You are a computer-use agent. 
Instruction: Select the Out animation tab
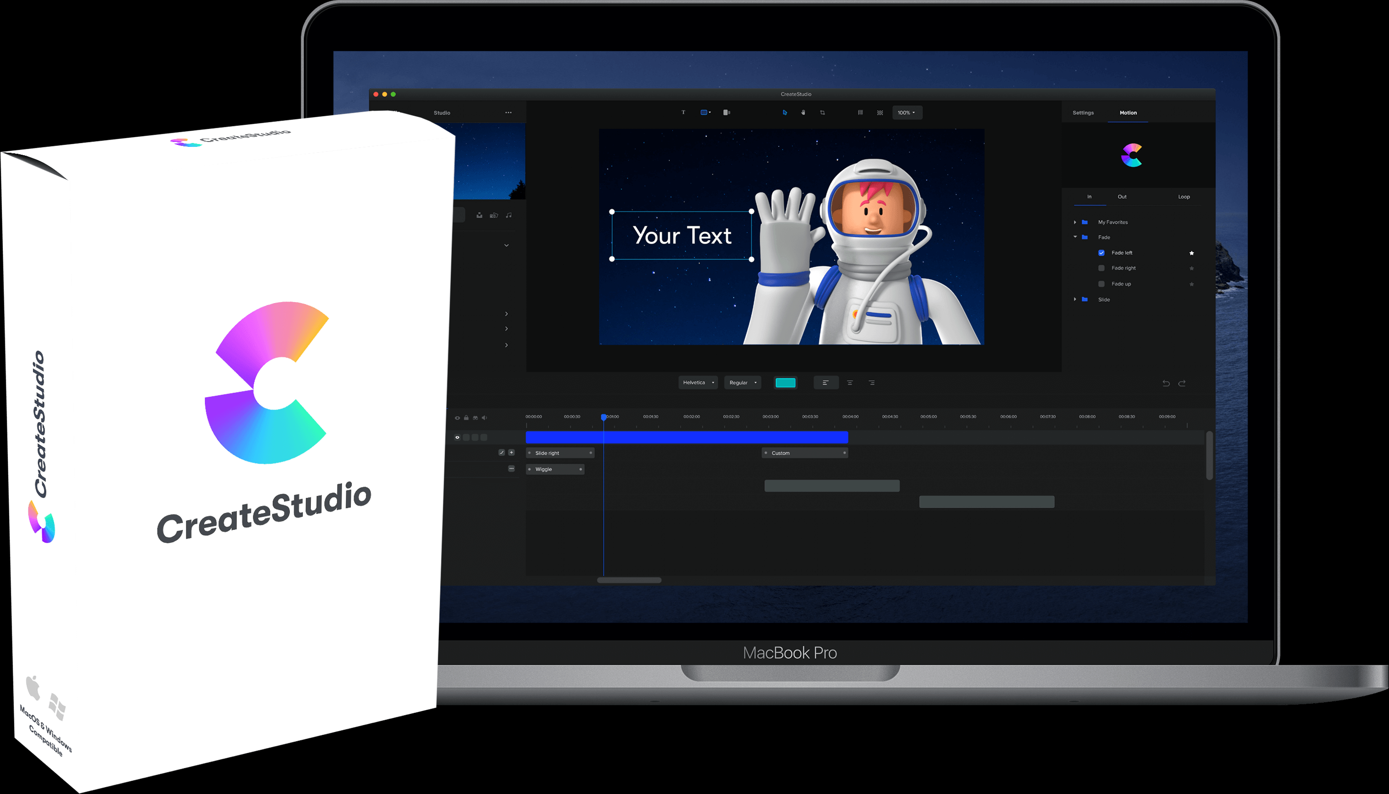pyautogui.click(x=1122, y=197)
